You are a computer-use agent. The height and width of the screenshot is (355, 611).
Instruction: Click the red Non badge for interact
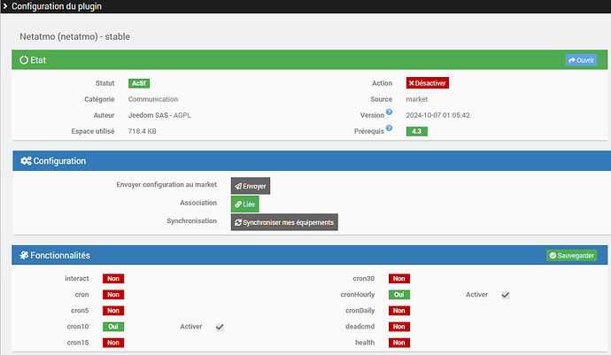click(113, 279)
